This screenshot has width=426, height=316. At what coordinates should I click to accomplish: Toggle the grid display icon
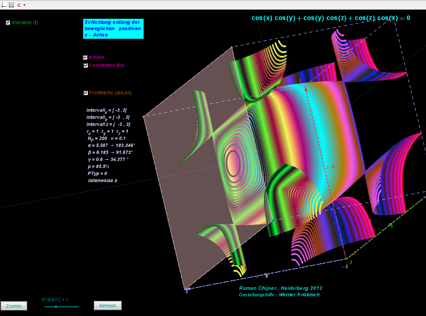(x=11, y=5)
